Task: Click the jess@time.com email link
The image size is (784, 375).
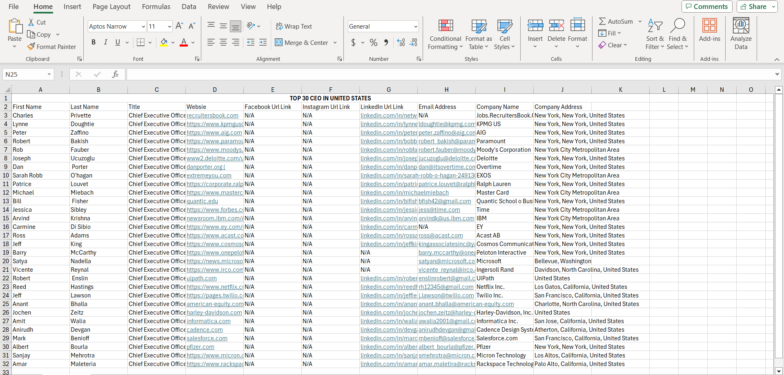Action: pos(439,210)
